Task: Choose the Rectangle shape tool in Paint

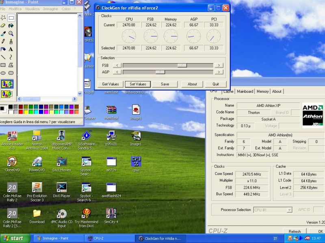Action: tap(3, 65)
